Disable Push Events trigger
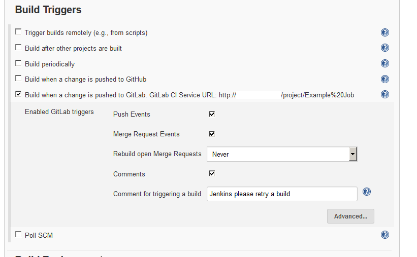This screenshot has width=417, height=257. click(x=212, y=114)
